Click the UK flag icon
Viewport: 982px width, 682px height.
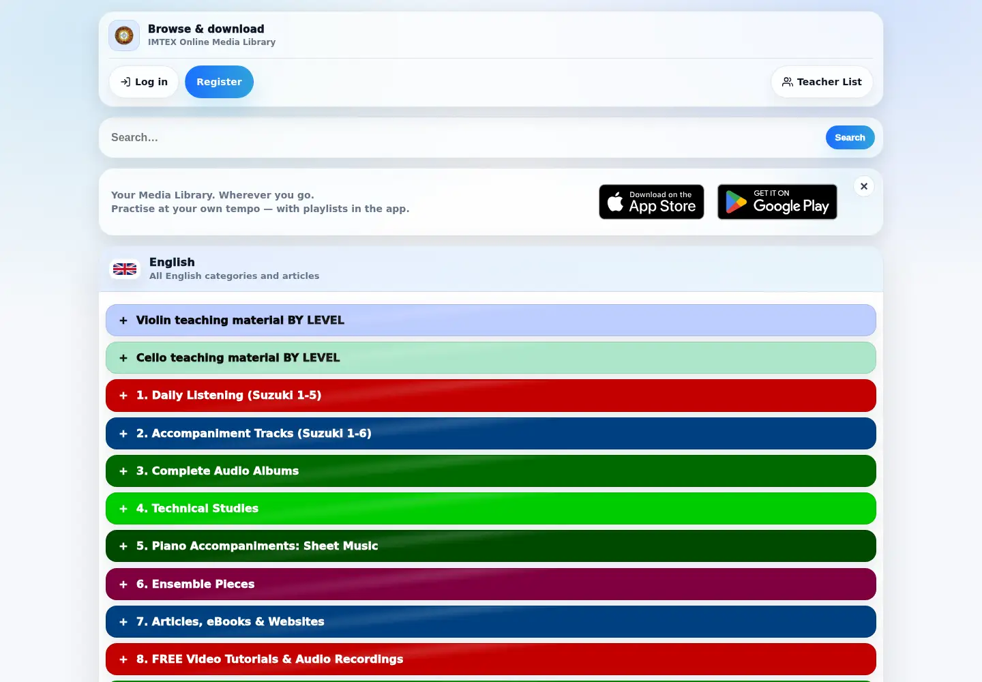tap(125, 269)
